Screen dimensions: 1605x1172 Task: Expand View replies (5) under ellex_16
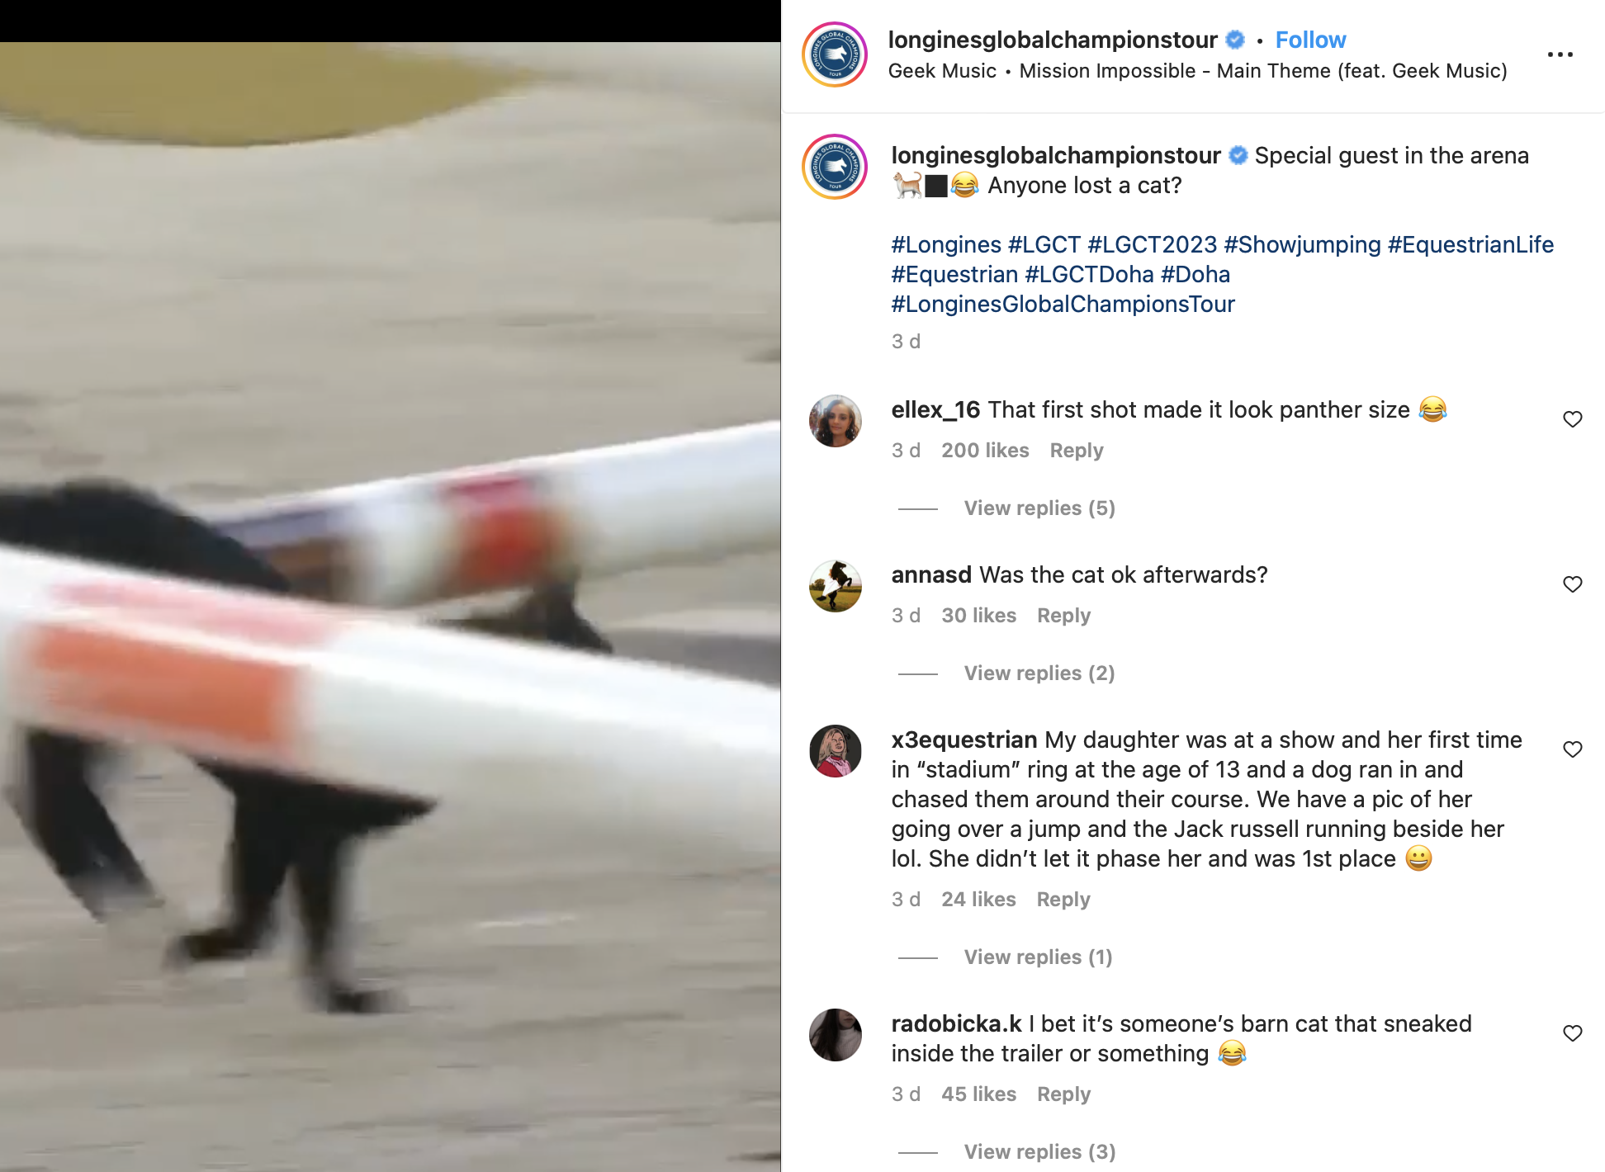point(1039,508)
